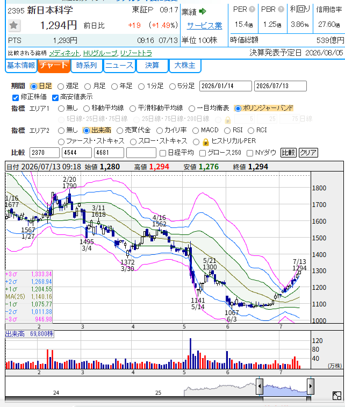The width and height of the screenshot is (345, 407).
Task: Click the green 業績 arrow icon
Action: tap(203, 11)
